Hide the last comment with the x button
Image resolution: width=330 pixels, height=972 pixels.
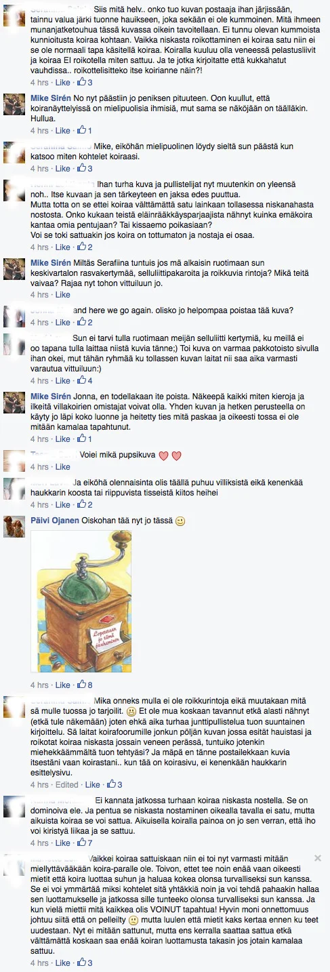click(318, 857)
